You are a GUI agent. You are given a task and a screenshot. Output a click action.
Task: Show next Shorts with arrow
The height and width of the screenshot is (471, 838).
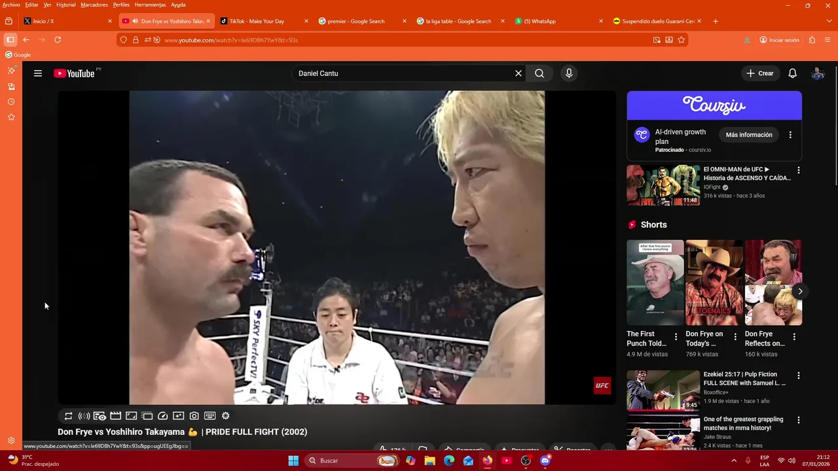coord(800,291)
